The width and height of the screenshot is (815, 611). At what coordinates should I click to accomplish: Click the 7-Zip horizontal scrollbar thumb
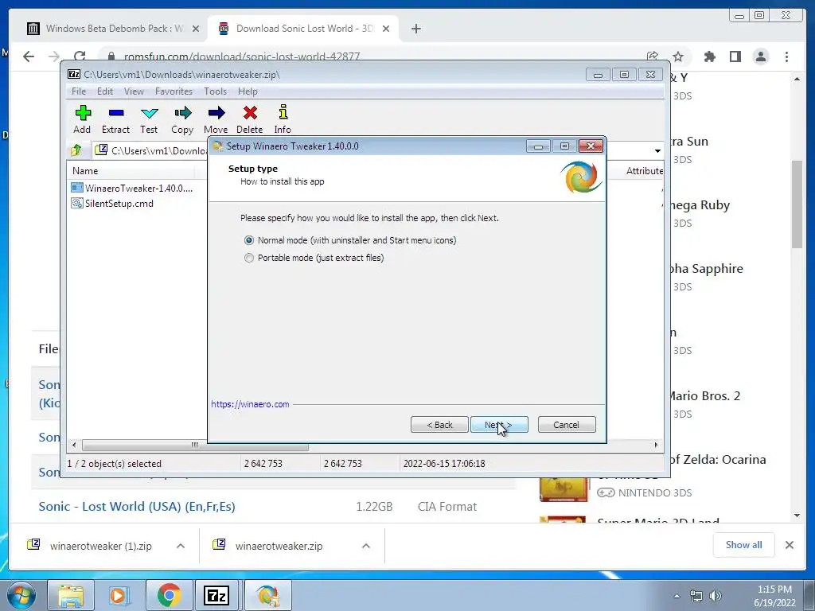pos(194,446)
